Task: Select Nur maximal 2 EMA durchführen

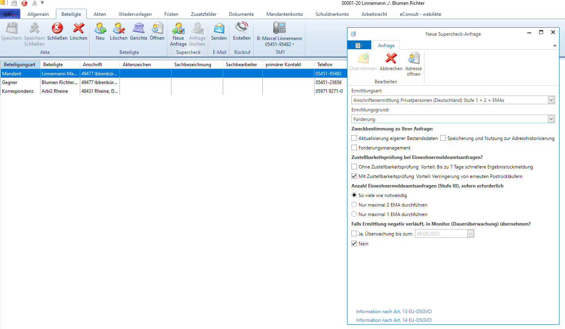Action: click(354, 205)
